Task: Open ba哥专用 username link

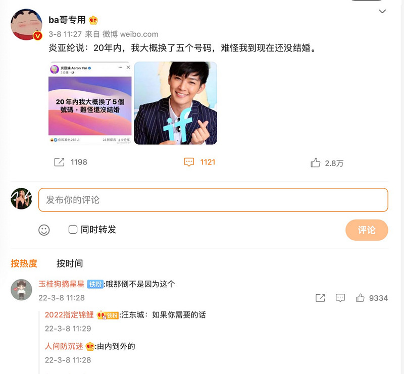Action: 67,20
